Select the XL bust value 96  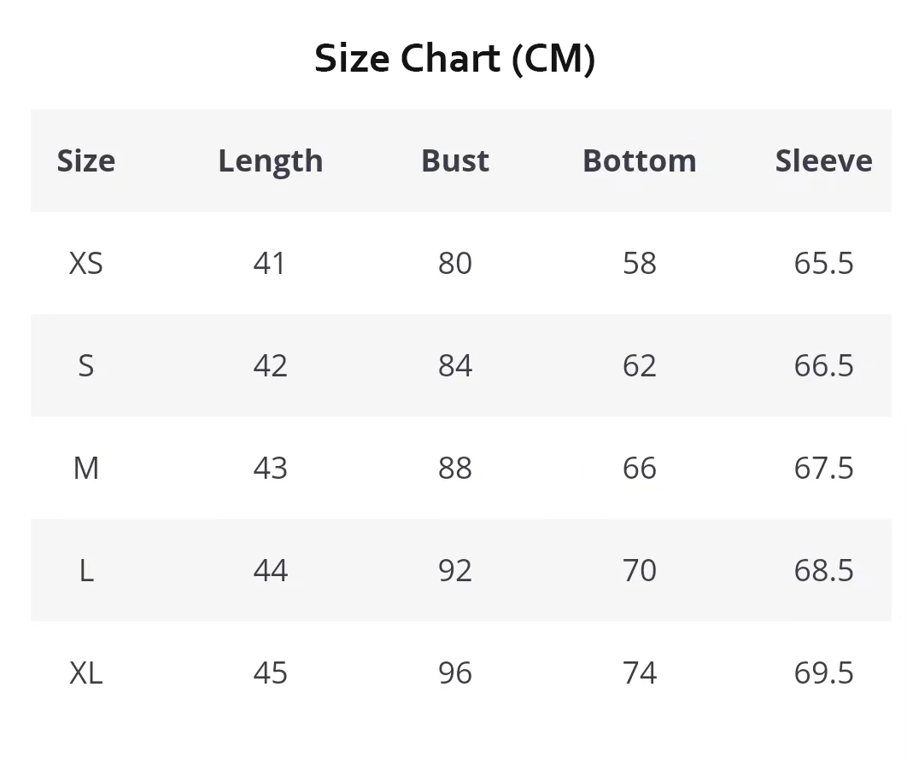click(455, 673)
